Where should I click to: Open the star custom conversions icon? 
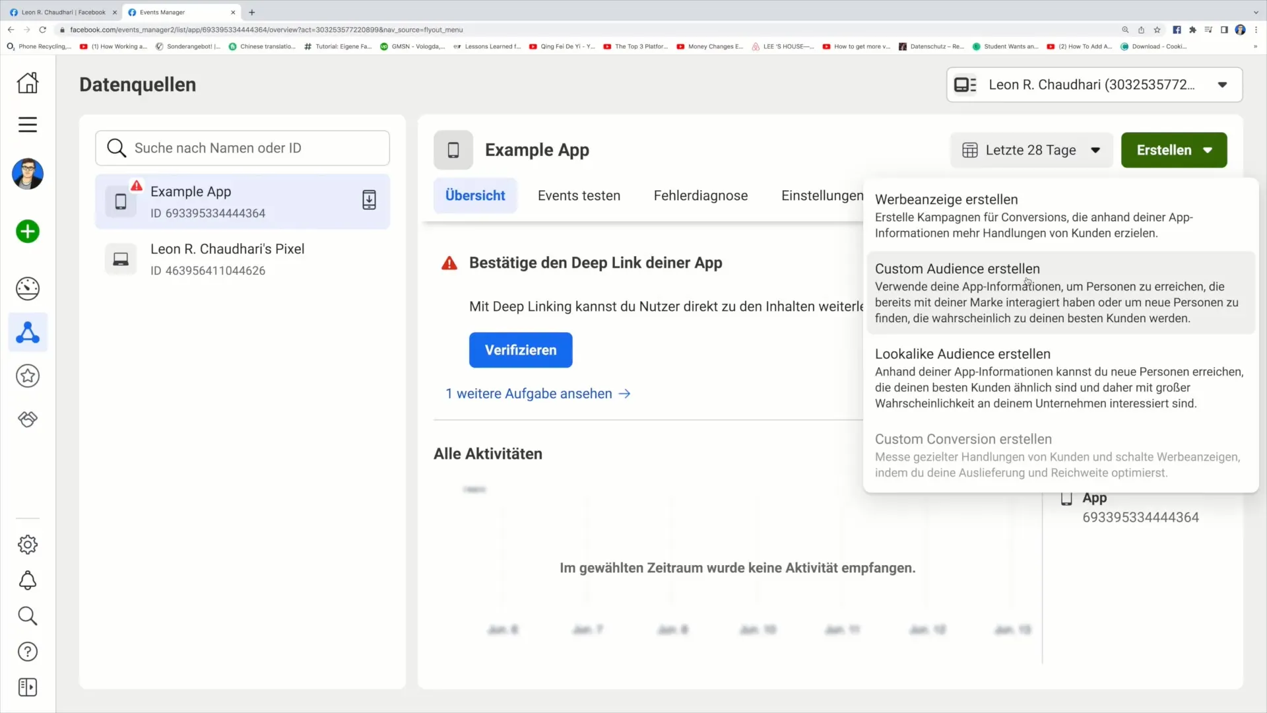[28, 376]
